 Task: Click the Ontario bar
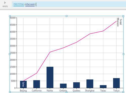(63, 86)
